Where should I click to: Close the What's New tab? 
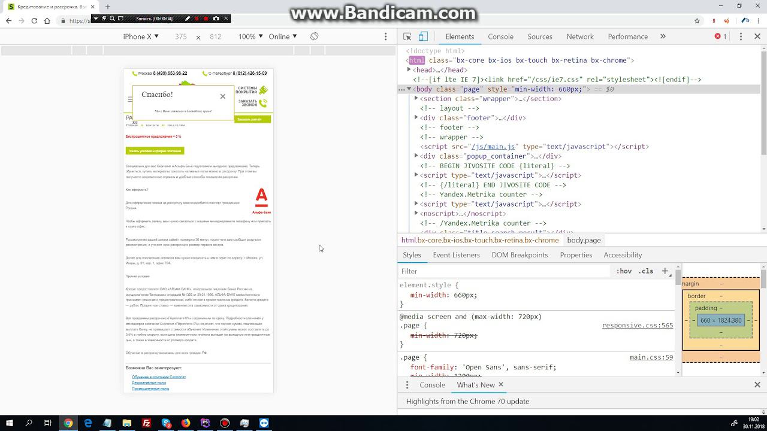coord(501,384)
